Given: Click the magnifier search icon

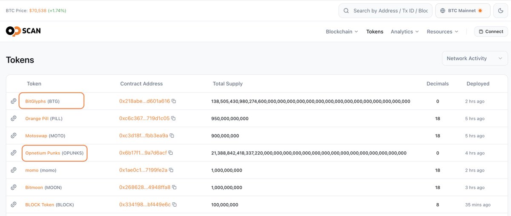Looking at the screenshot, I should 346,11.
